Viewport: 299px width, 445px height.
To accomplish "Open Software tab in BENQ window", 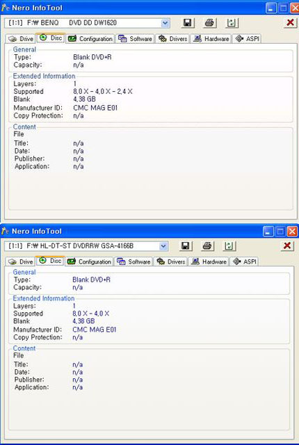I will tap(135, 39).
